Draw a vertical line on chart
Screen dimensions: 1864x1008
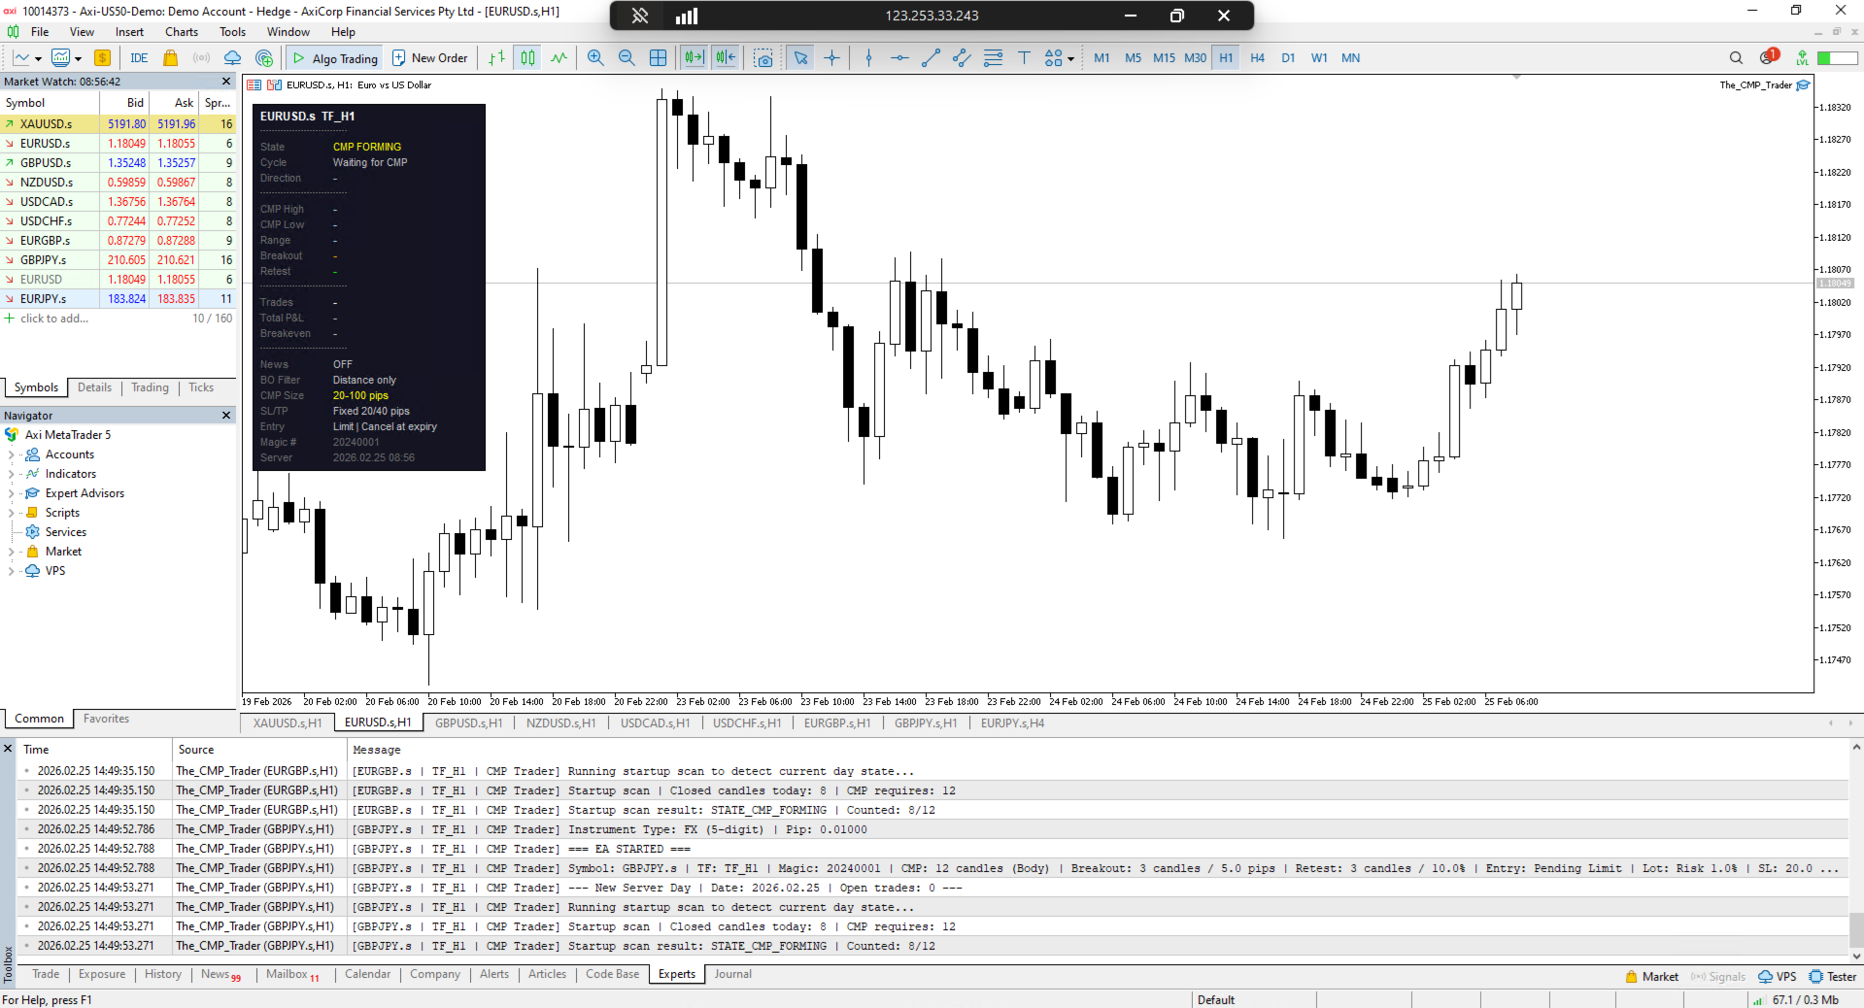click(868, 58)
